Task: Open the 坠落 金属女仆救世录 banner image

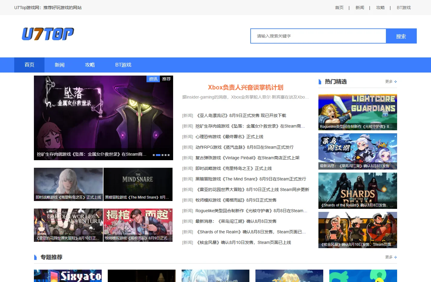Action: (104, 118)
